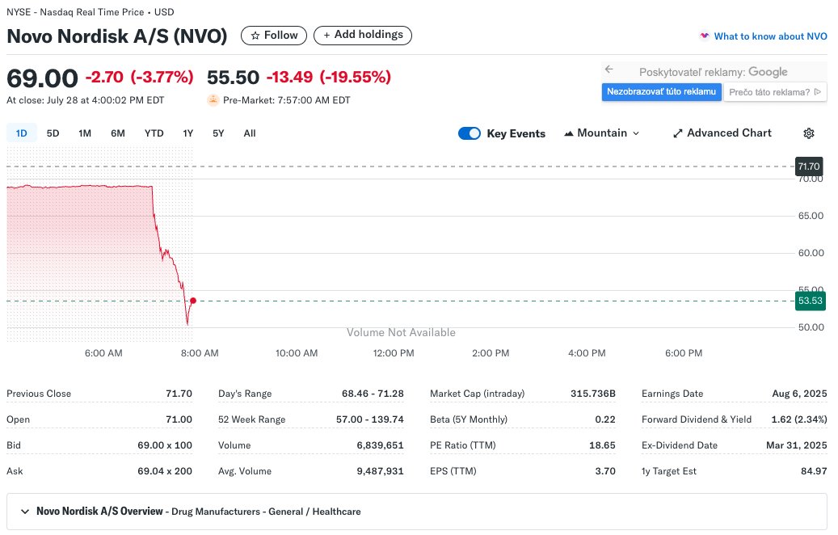Click the PE Ratio value 18.65
The image size is (838, 535).
click(602, 445)
